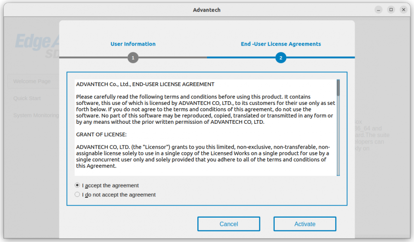Close the Advantech window
Image resolution: width=414 pixels, height=242 pixels.
click(403, 10)
